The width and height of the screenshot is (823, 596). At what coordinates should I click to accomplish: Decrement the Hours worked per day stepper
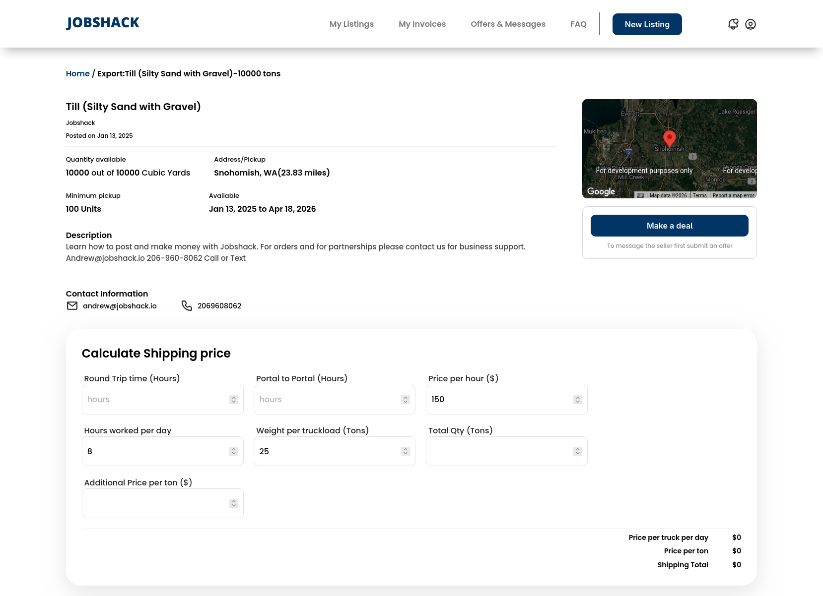click(x=233, y=453)
